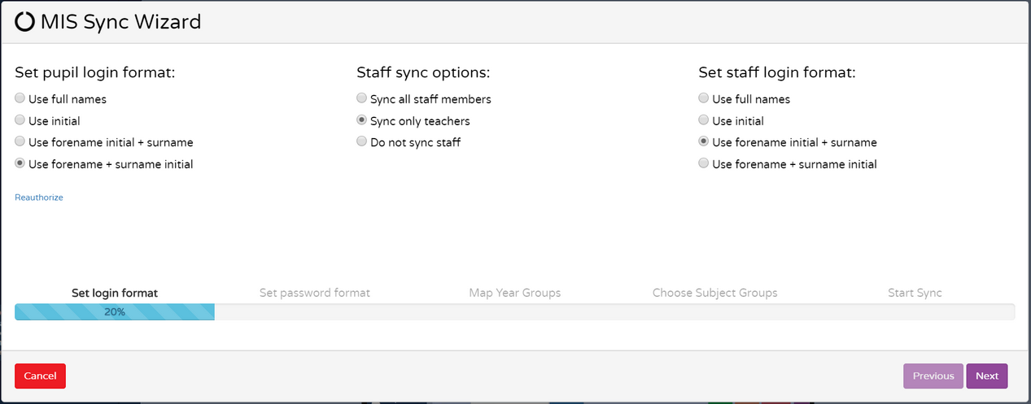Click the 20% progress bar

(115, 312)
